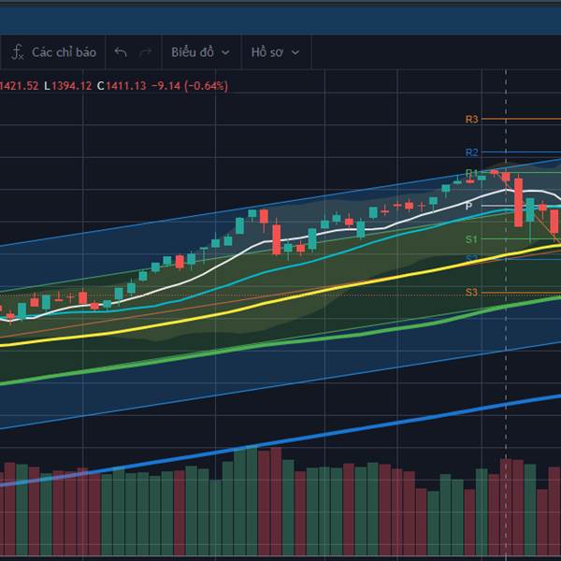This screenshot has width=561, height=561.
Task: Select the S3 pivot level label
Action: [x=471, y=293]
